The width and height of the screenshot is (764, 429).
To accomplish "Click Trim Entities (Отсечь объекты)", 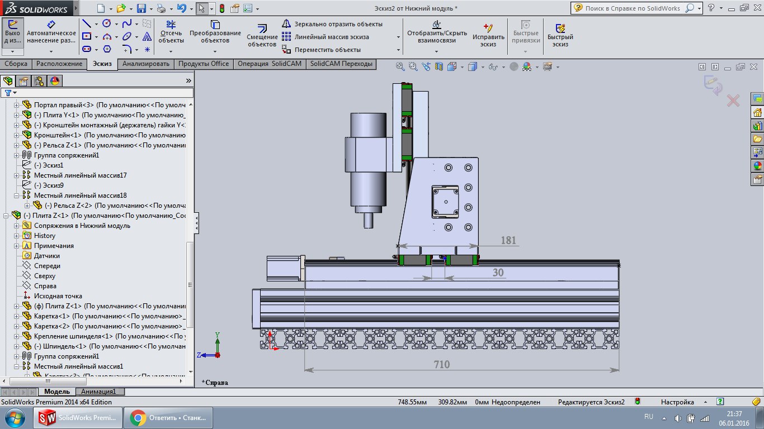I will [x=171, y=32].
